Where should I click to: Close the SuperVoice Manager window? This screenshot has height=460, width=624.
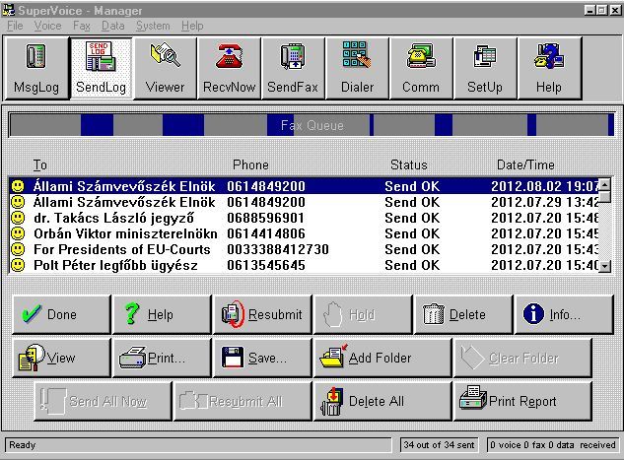coord(614,10)
